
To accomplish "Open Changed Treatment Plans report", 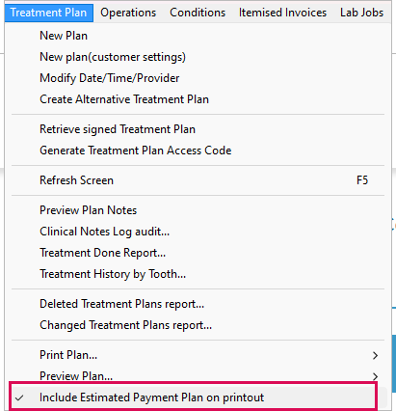I will coord(198,325).
